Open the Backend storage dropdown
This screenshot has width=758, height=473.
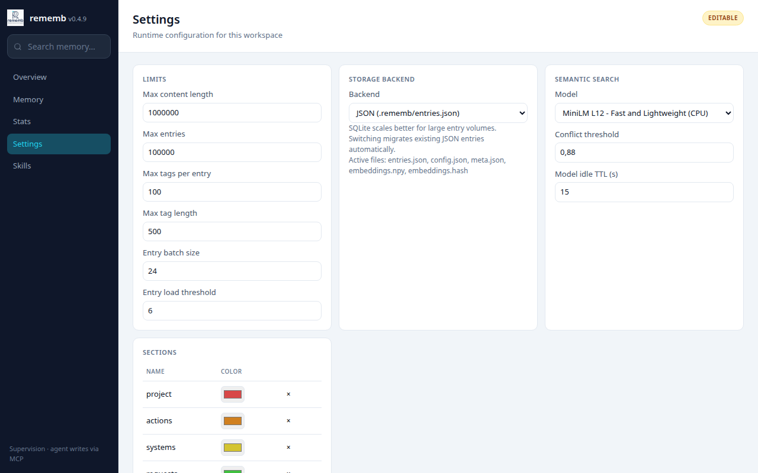coord(438,113)
